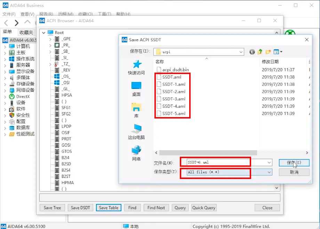Screen dimensions: 320x229
Task: Select file SSDT-3.aml
Action: pos(171,99)
